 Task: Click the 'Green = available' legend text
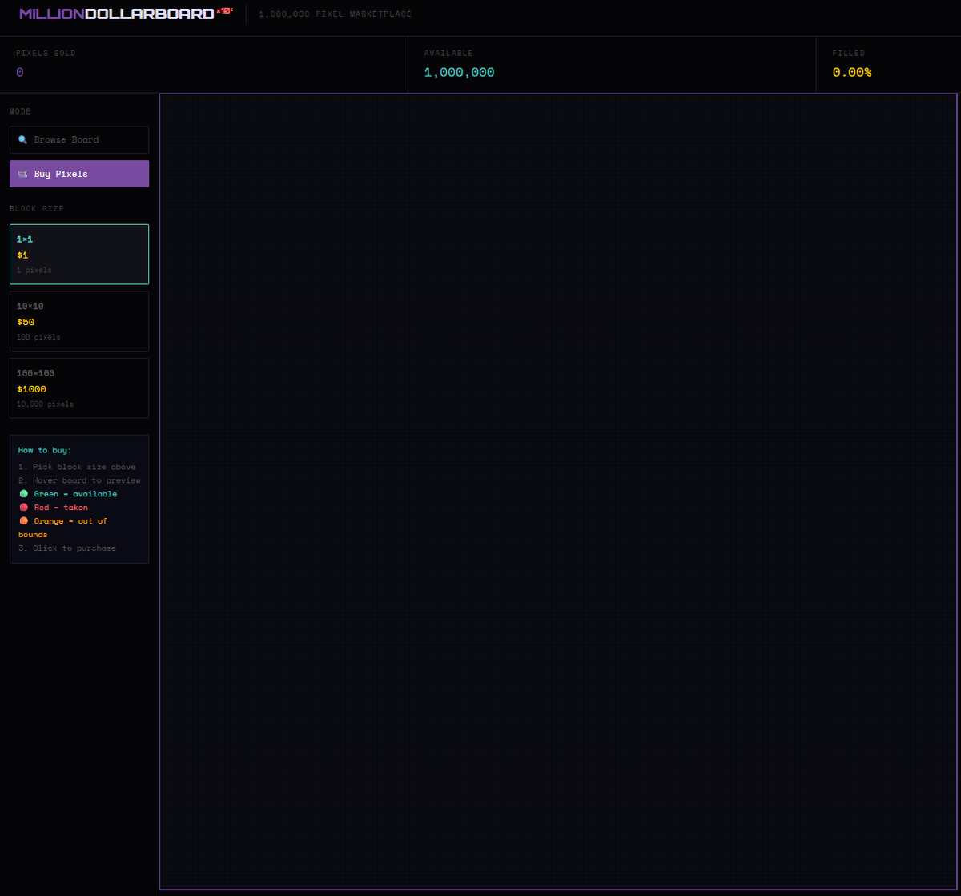coord(75,494)
